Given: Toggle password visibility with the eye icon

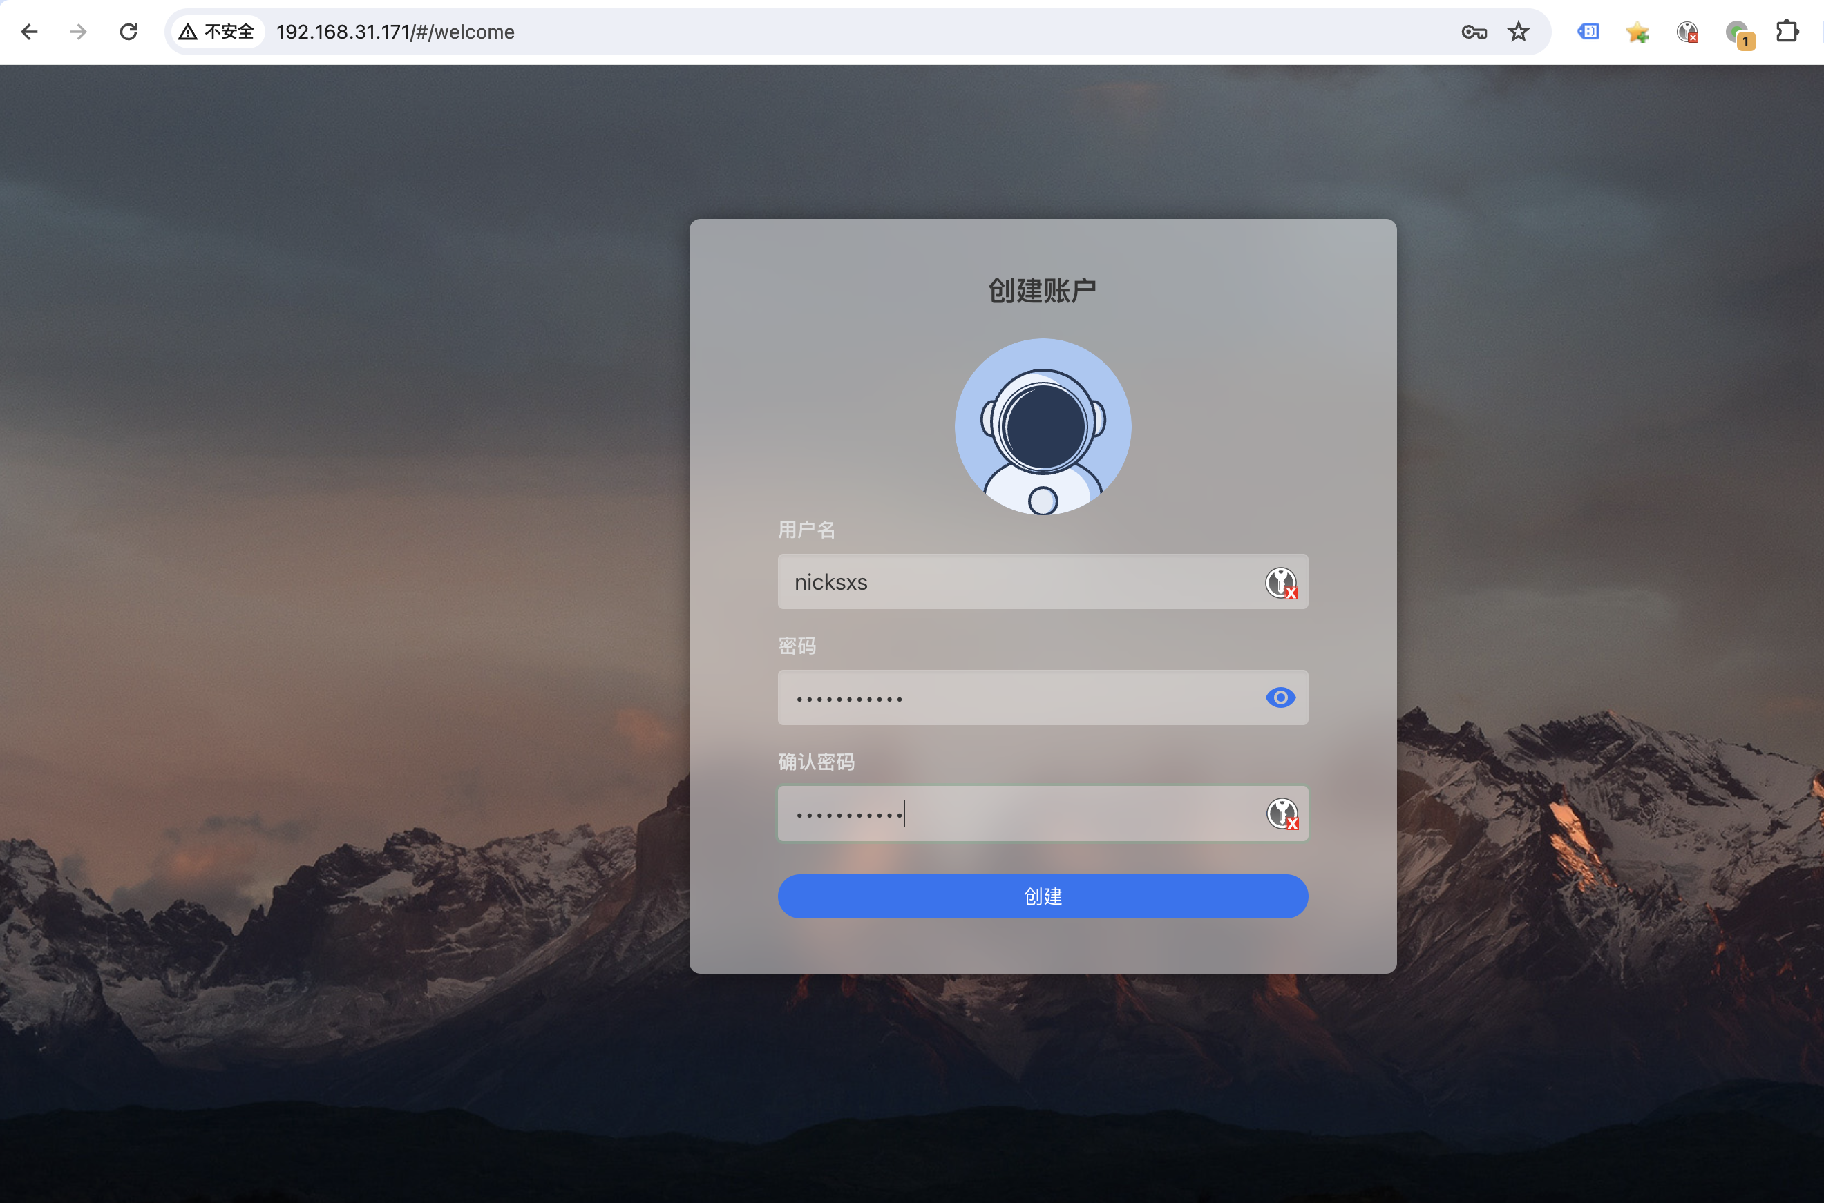Looking at the screenshot, I should point(1280,697).
